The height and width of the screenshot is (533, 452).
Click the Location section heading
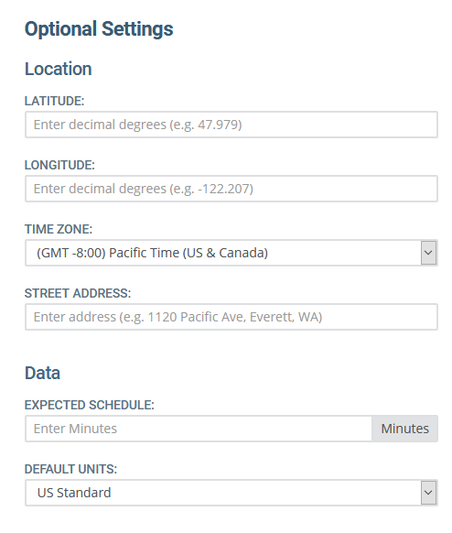tap(58, 69)
